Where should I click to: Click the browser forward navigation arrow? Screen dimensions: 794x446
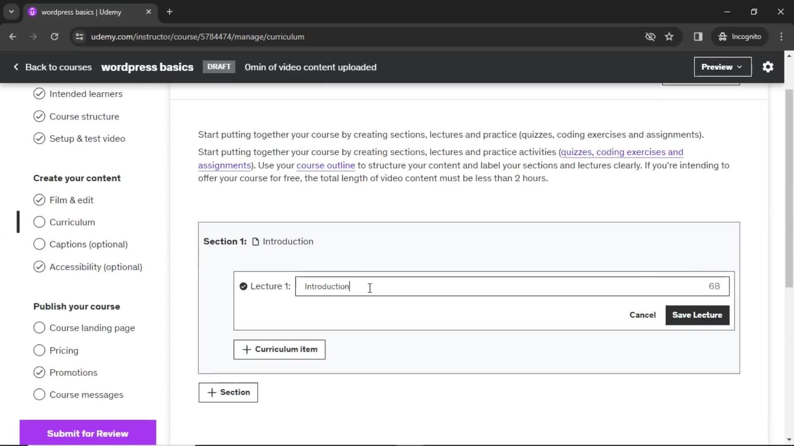tap(33, 37)
